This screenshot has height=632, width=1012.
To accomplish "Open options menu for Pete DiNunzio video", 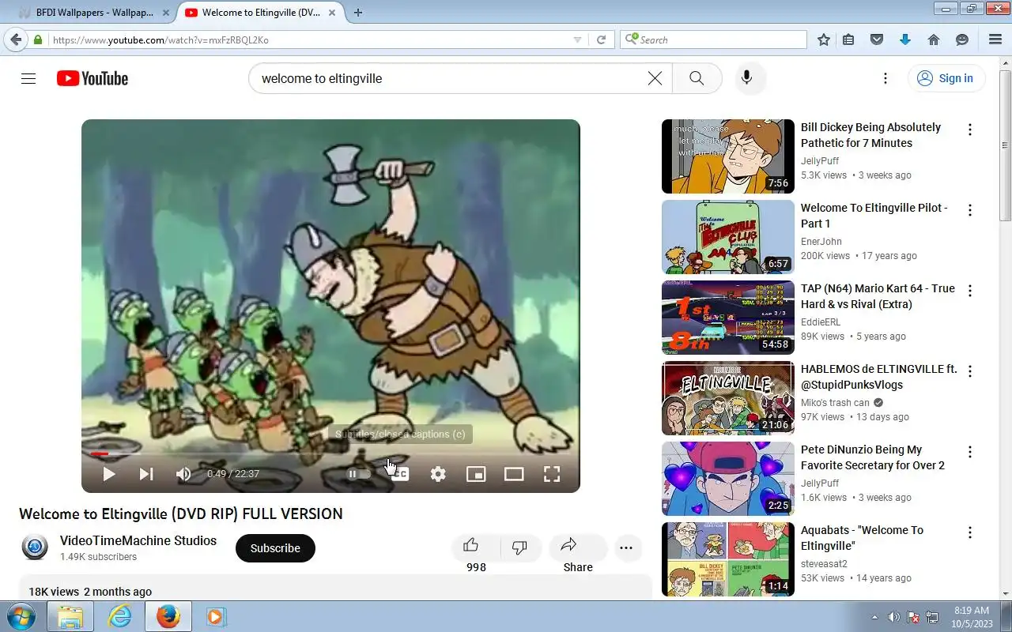I will (970, 452).
